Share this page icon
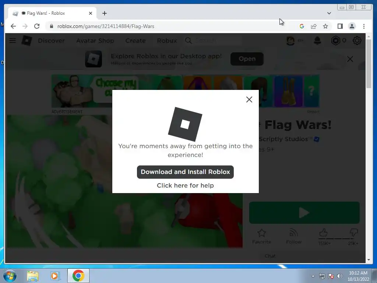Screen dimensions: 377x283 [314, 26]
